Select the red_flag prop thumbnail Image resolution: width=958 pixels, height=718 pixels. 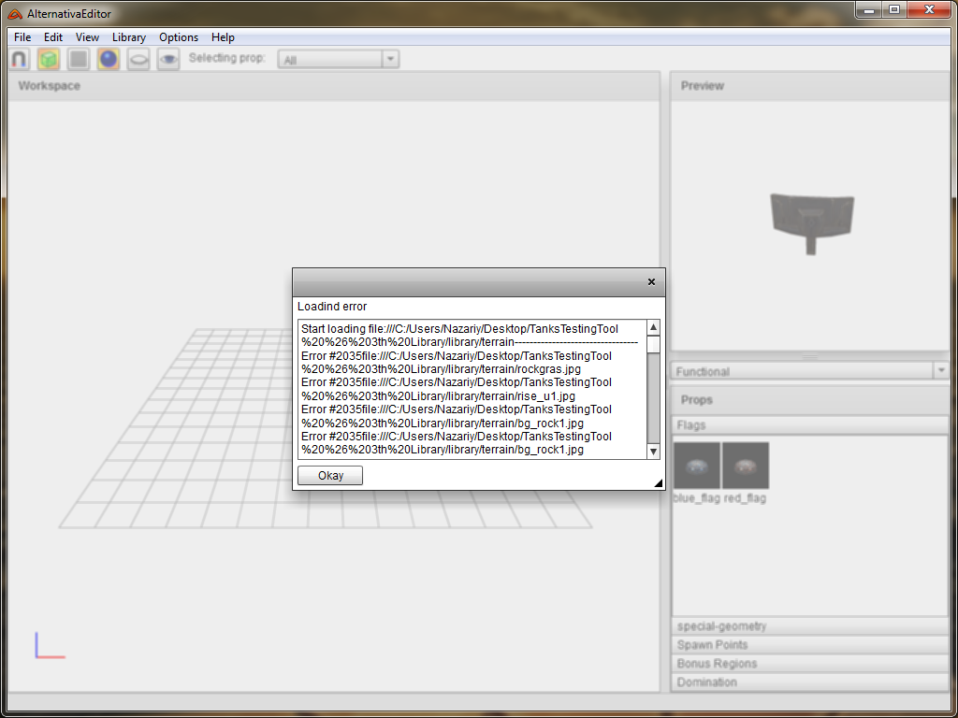(746, 466)
